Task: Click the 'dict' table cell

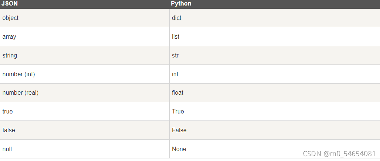Action: [x=177, y=18]
